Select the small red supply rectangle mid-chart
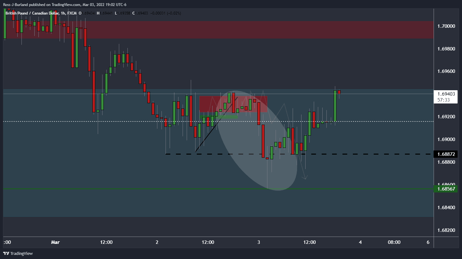462x259 pixels. 233,104
